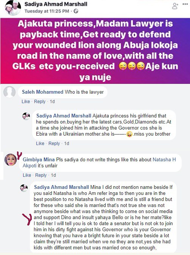190x255 pixels.
Task: Like Saleh Mohammed's comment
Action: [26, 102]
